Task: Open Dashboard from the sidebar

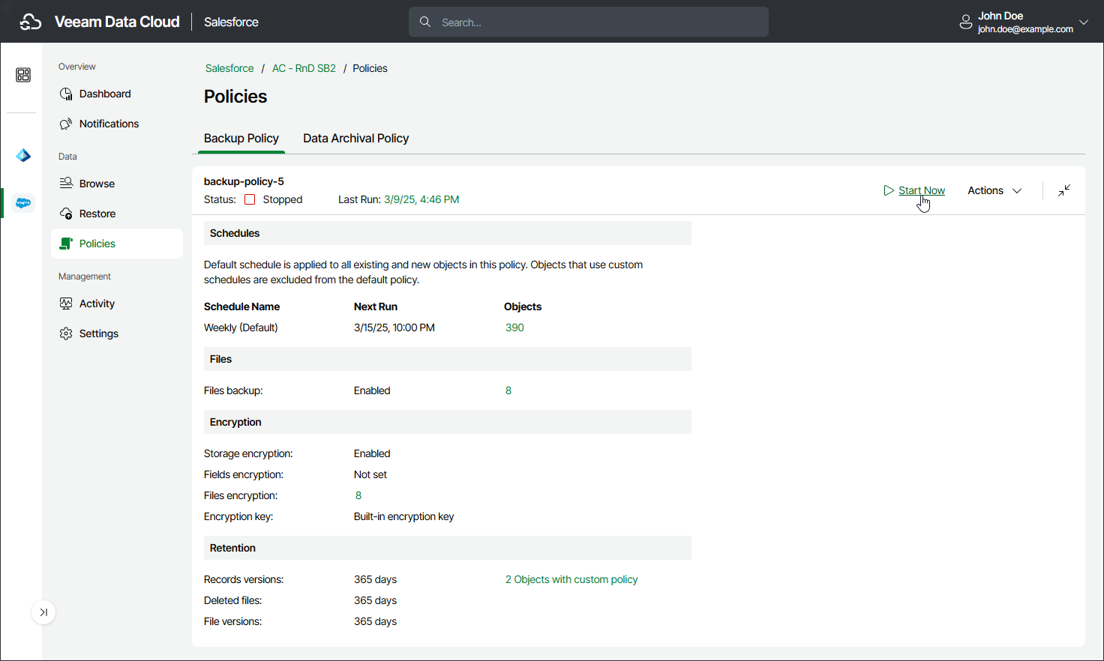Action: coord(117,94)
